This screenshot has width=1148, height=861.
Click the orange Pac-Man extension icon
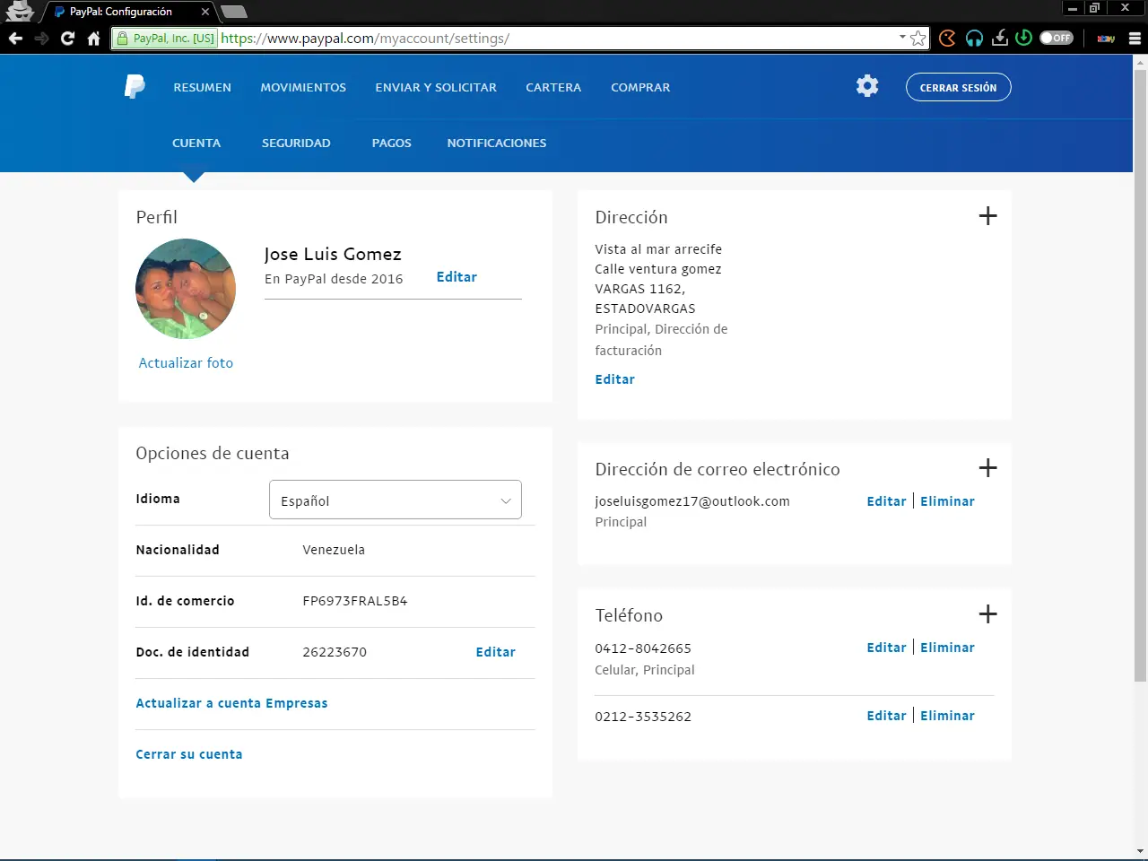pyautogui.click(x=947, y=39)
